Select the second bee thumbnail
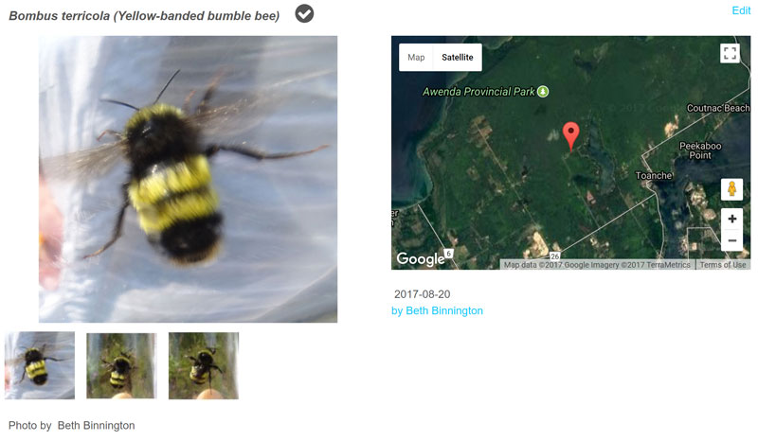 121,365
